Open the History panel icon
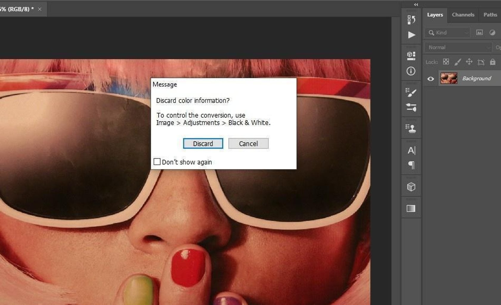The image size is (501, 305). coord(411,19)
